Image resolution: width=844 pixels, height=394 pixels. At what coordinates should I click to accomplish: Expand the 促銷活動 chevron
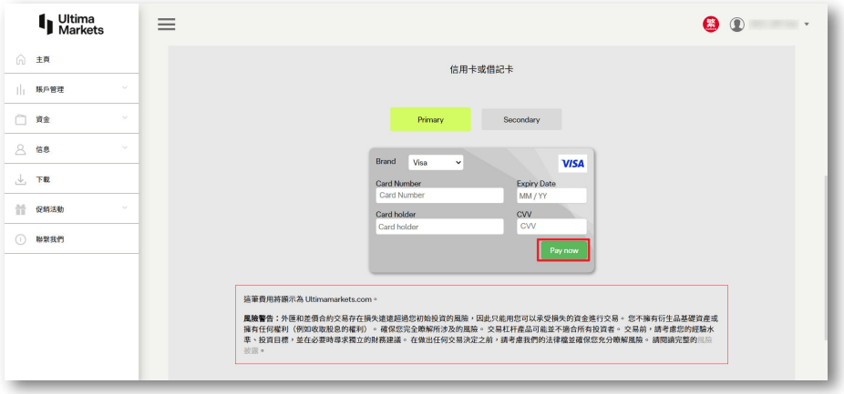coord(125,207)
